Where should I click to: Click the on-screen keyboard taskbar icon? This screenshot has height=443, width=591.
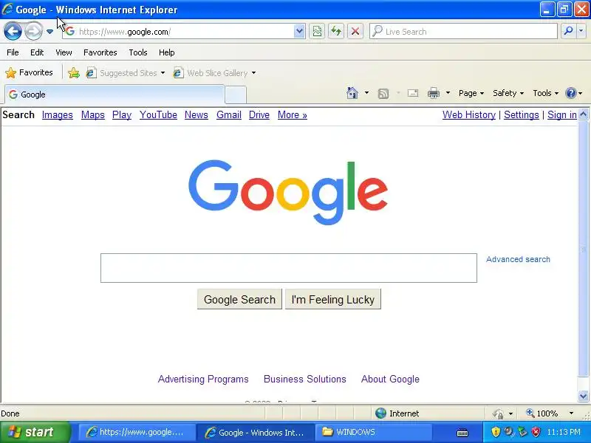[x=462, y=433]
